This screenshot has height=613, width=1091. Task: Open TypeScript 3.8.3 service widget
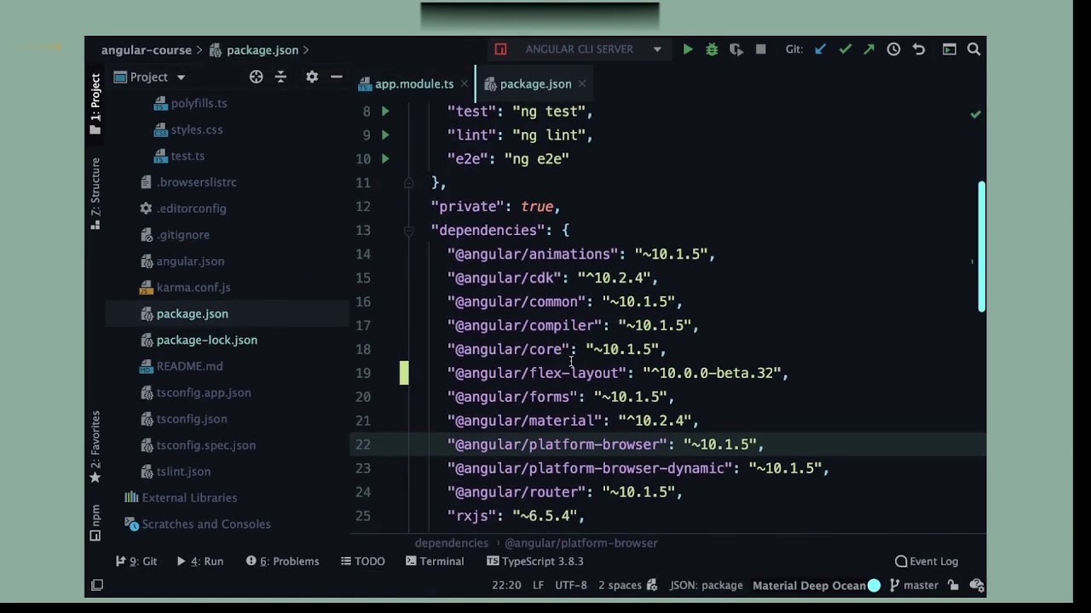(x=534, y=561)
